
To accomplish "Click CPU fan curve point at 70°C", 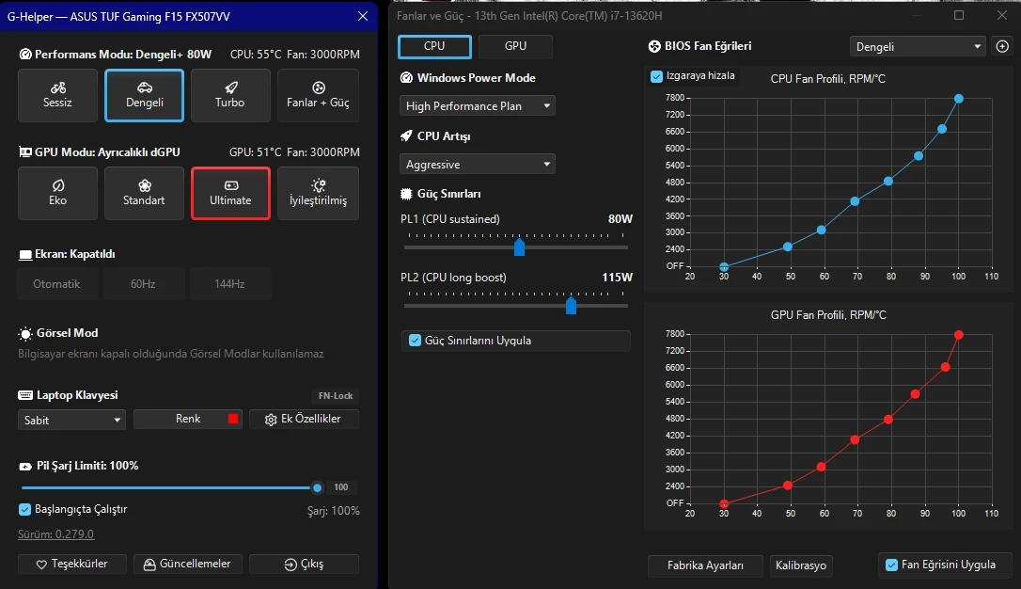I will 855,201.
